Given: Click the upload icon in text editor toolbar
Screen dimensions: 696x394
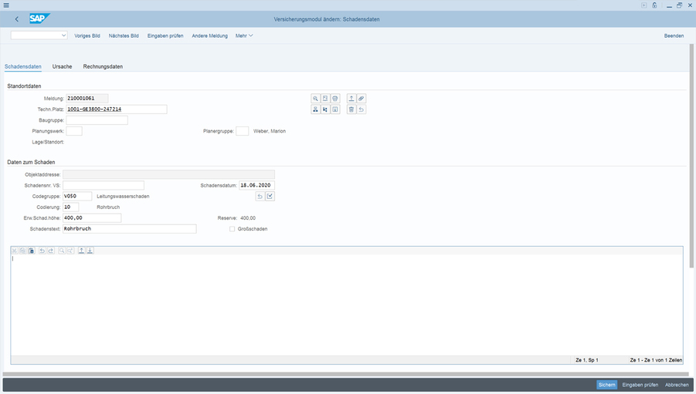Looking at the screenshot, I should (x=80, y=251).
